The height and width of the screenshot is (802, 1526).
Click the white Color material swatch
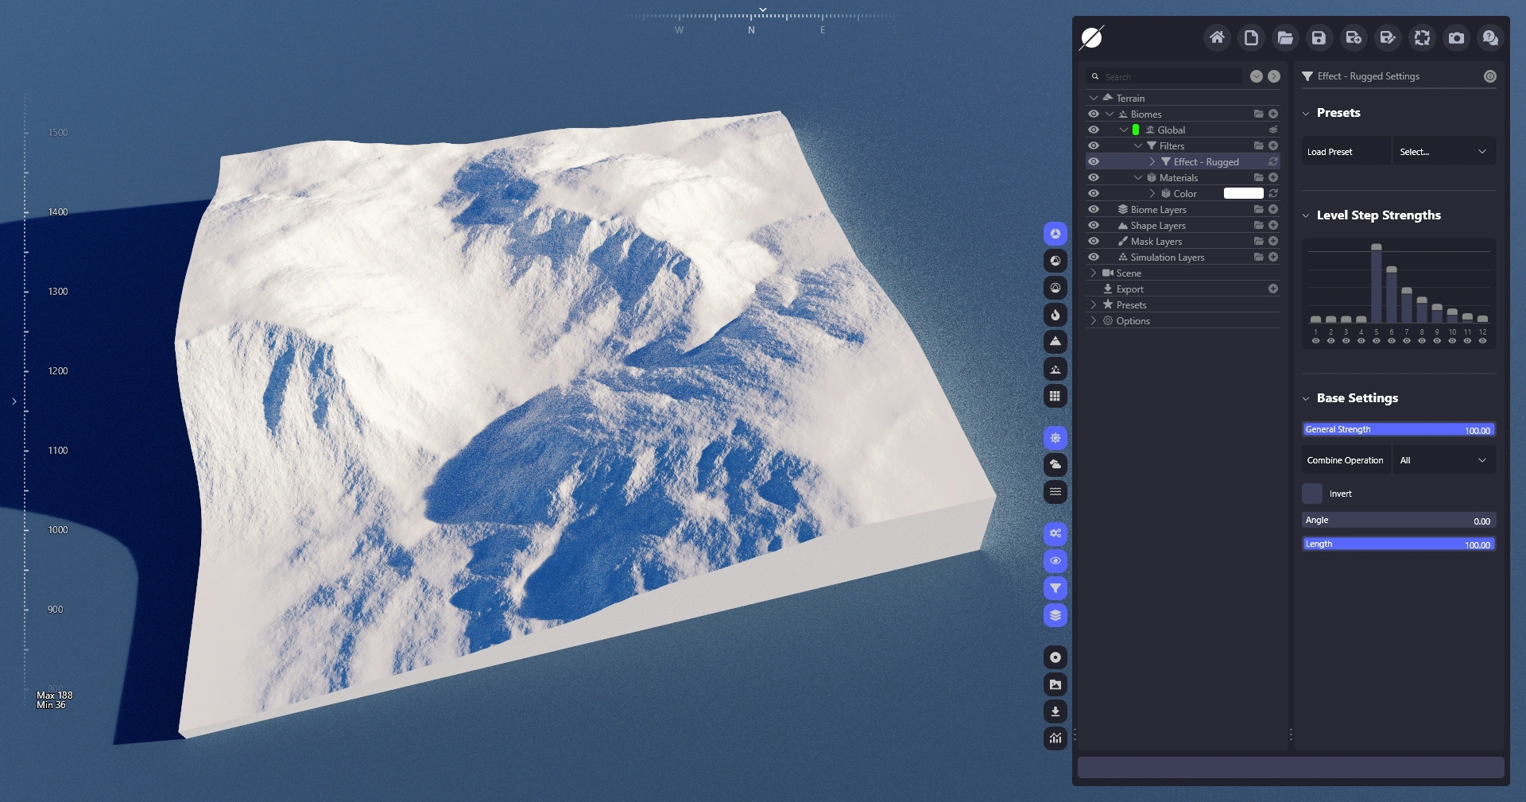tap(1243, 193)
